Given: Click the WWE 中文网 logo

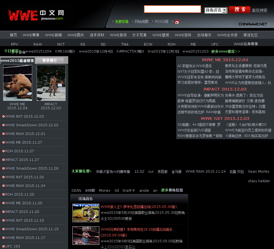Looking at the screenshot, I should [x=36, y=15].
